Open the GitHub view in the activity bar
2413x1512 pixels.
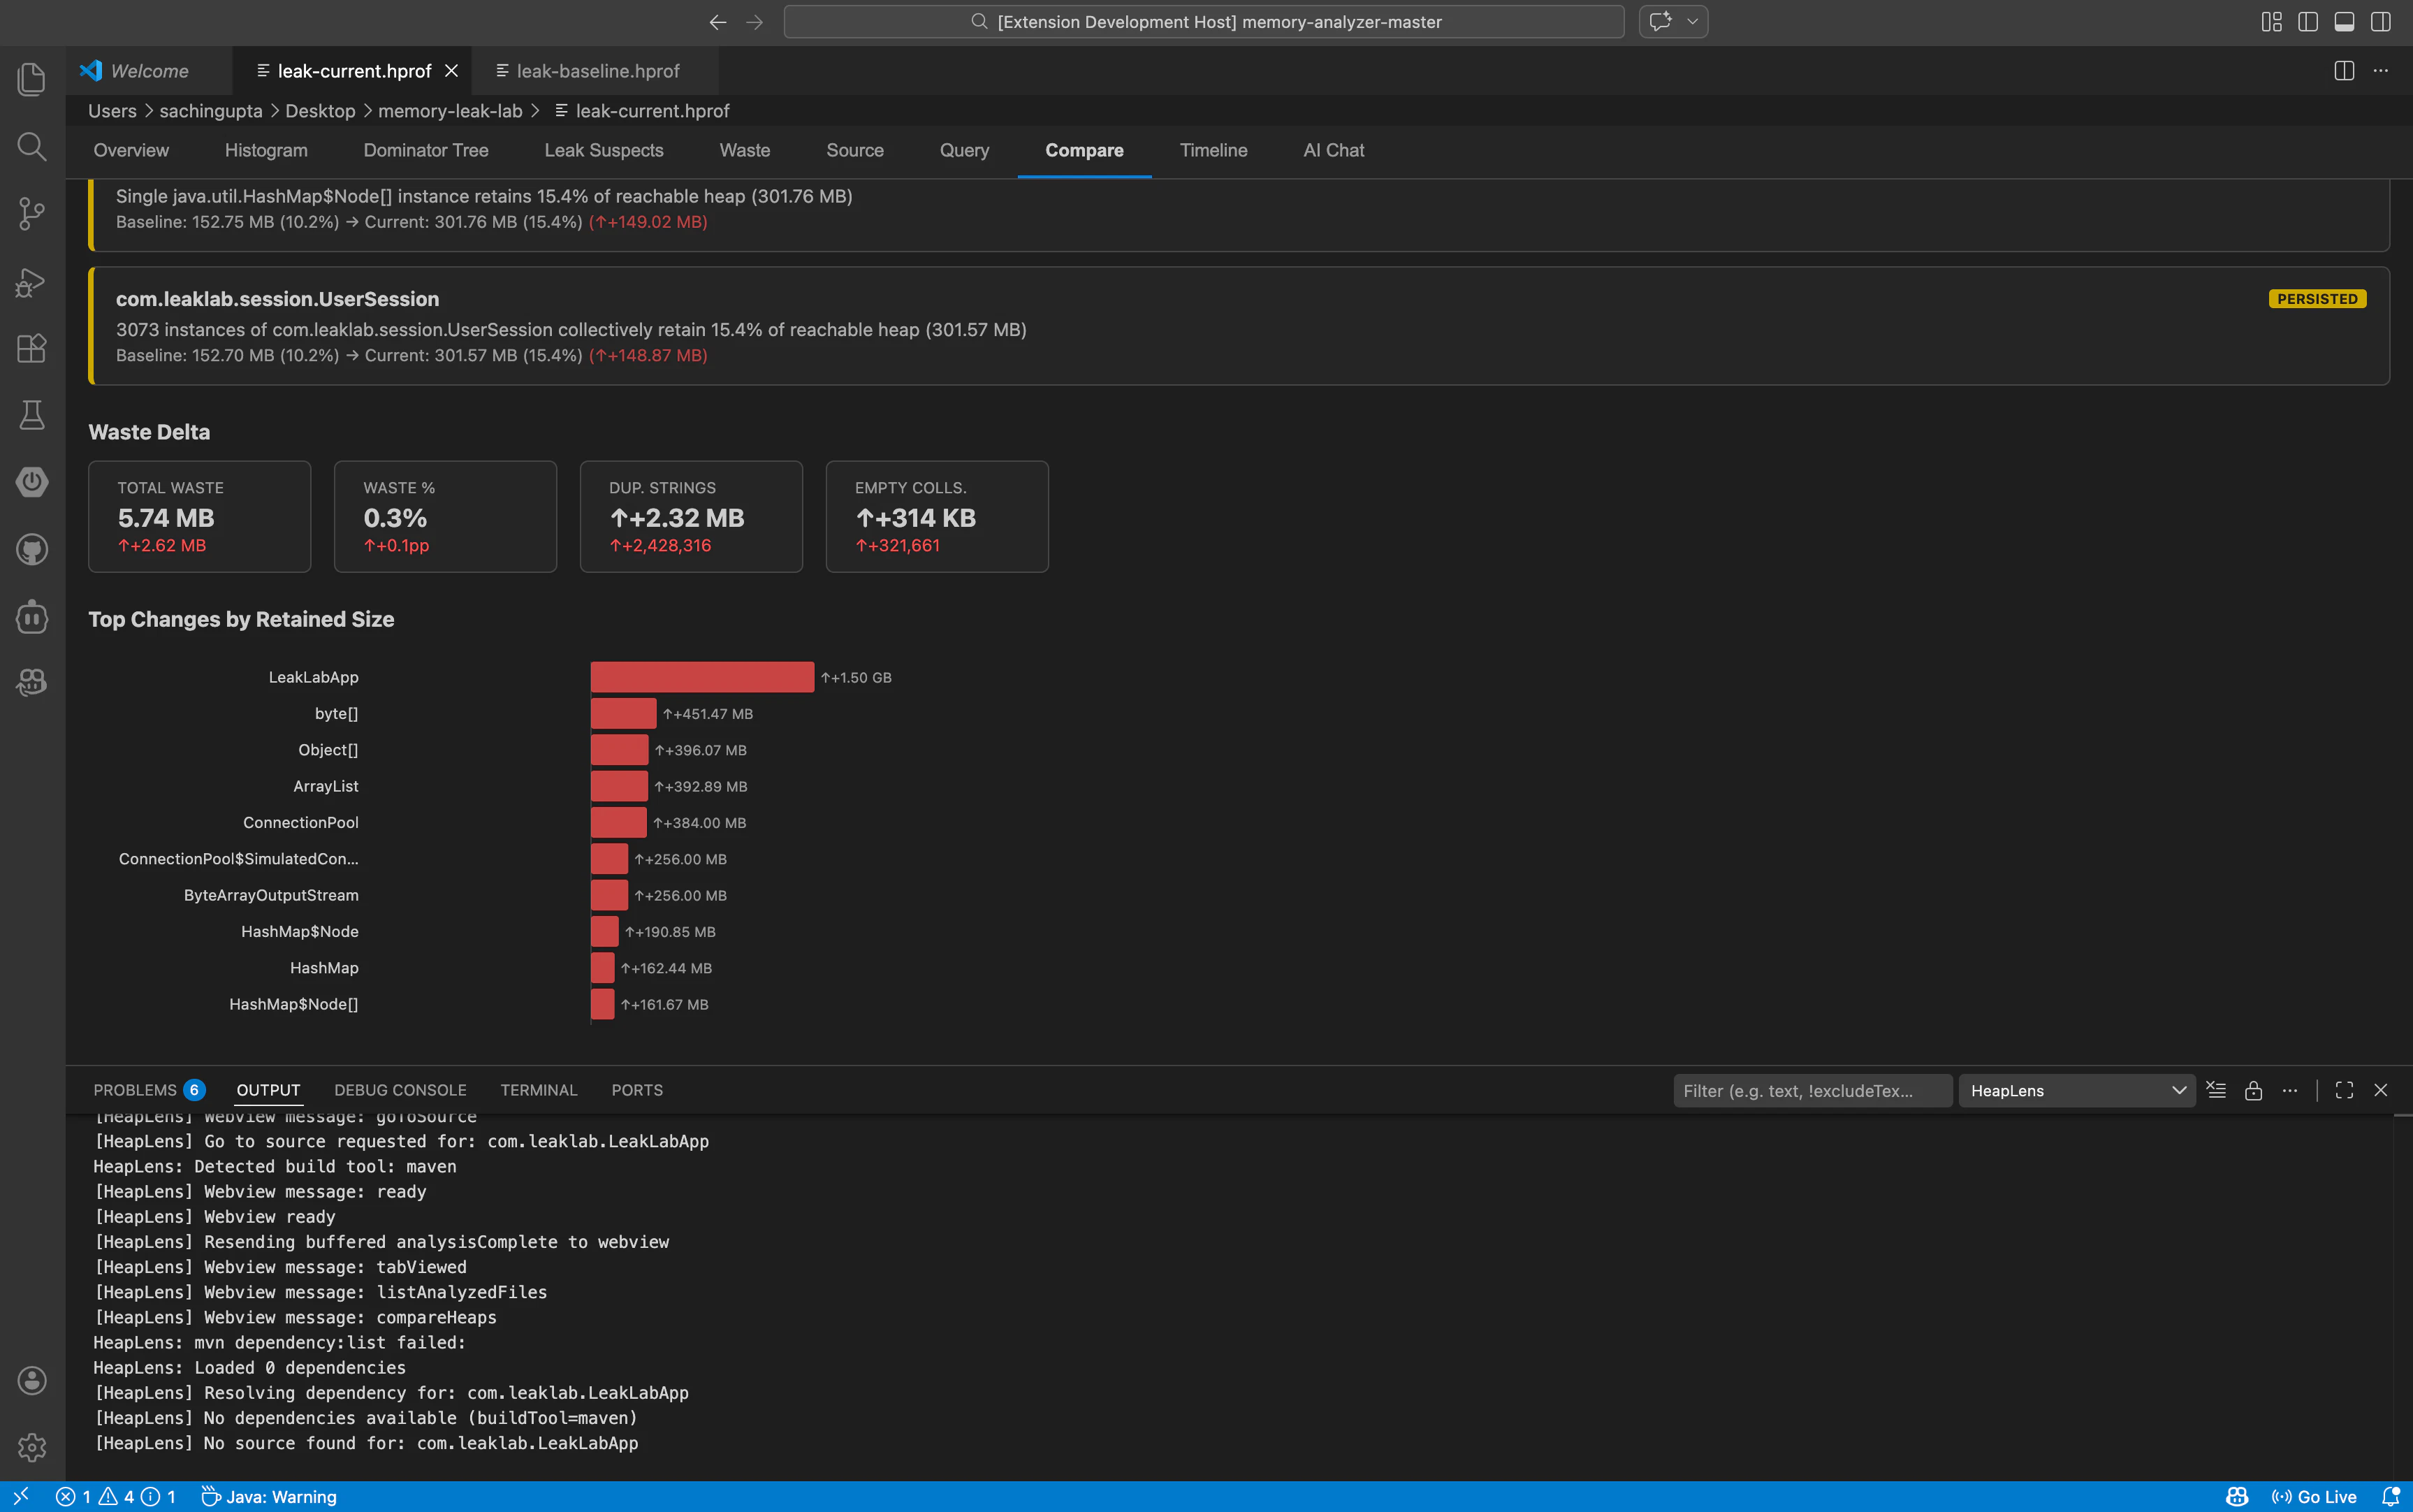pos(31,549)
